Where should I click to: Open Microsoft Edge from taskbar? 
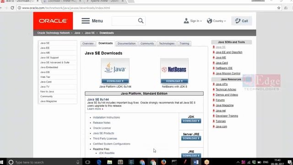[99, 162]
